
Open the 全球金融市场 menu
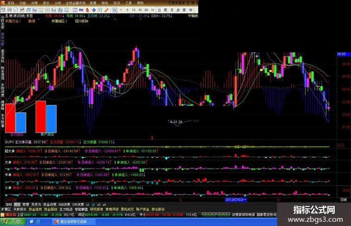(75, 3)
